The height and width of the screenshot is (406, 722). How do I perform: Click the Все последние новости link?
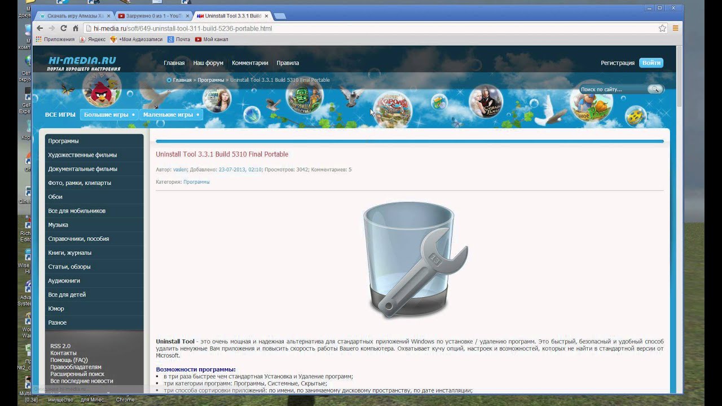pyautogui.click(x=82, y=381)
